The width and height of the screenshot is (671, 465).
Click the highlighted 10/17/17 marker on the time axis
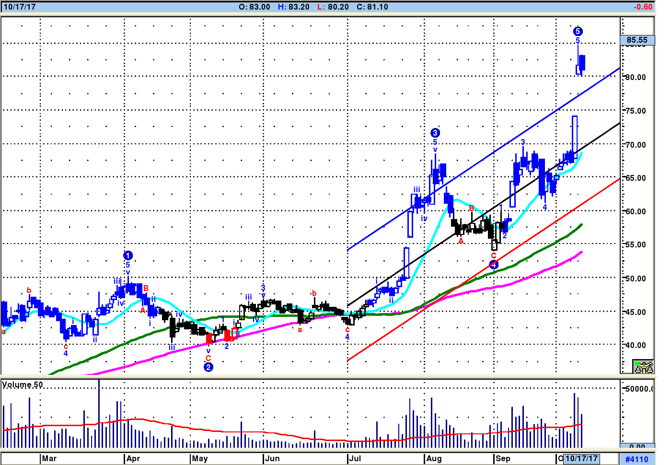581,458
